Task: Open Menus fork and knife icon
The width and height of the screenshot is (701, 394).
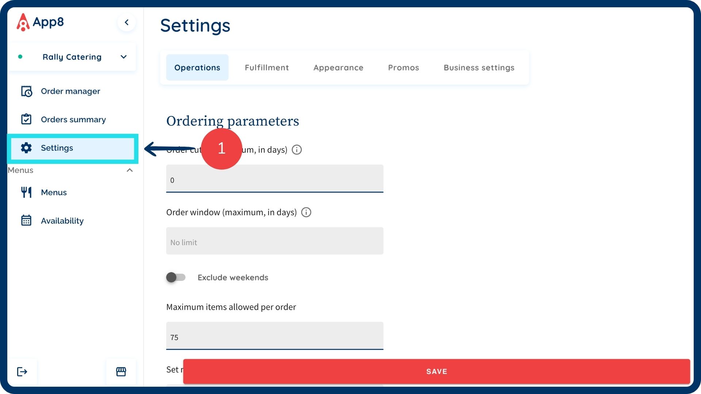Action: [x=26, y=192]
